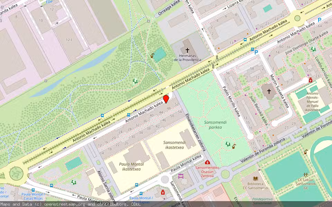This screenshot has height=207, width=332.
Task: Click the purple playground icon on Paula Montal kalea
Action: [181, 177]
